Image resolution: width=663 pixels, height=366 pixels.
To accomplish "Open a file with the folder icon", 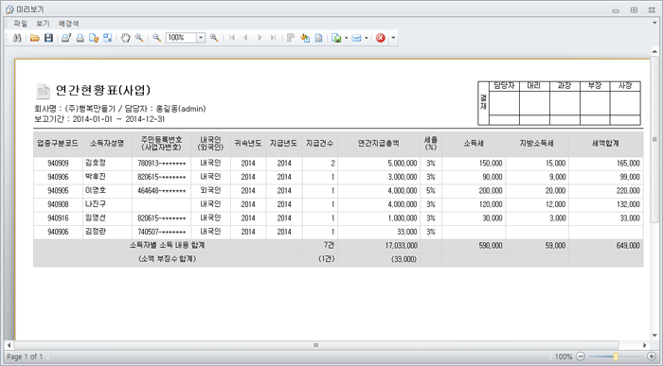I will (x=35, y=38).
